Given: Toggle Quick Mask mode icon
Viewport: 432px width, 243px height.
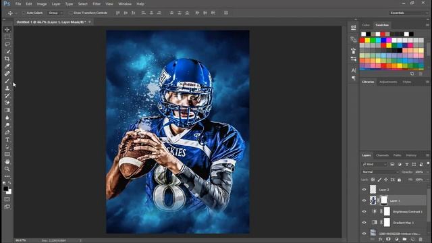Looking at the screenshot, I should tap(7, 199).
